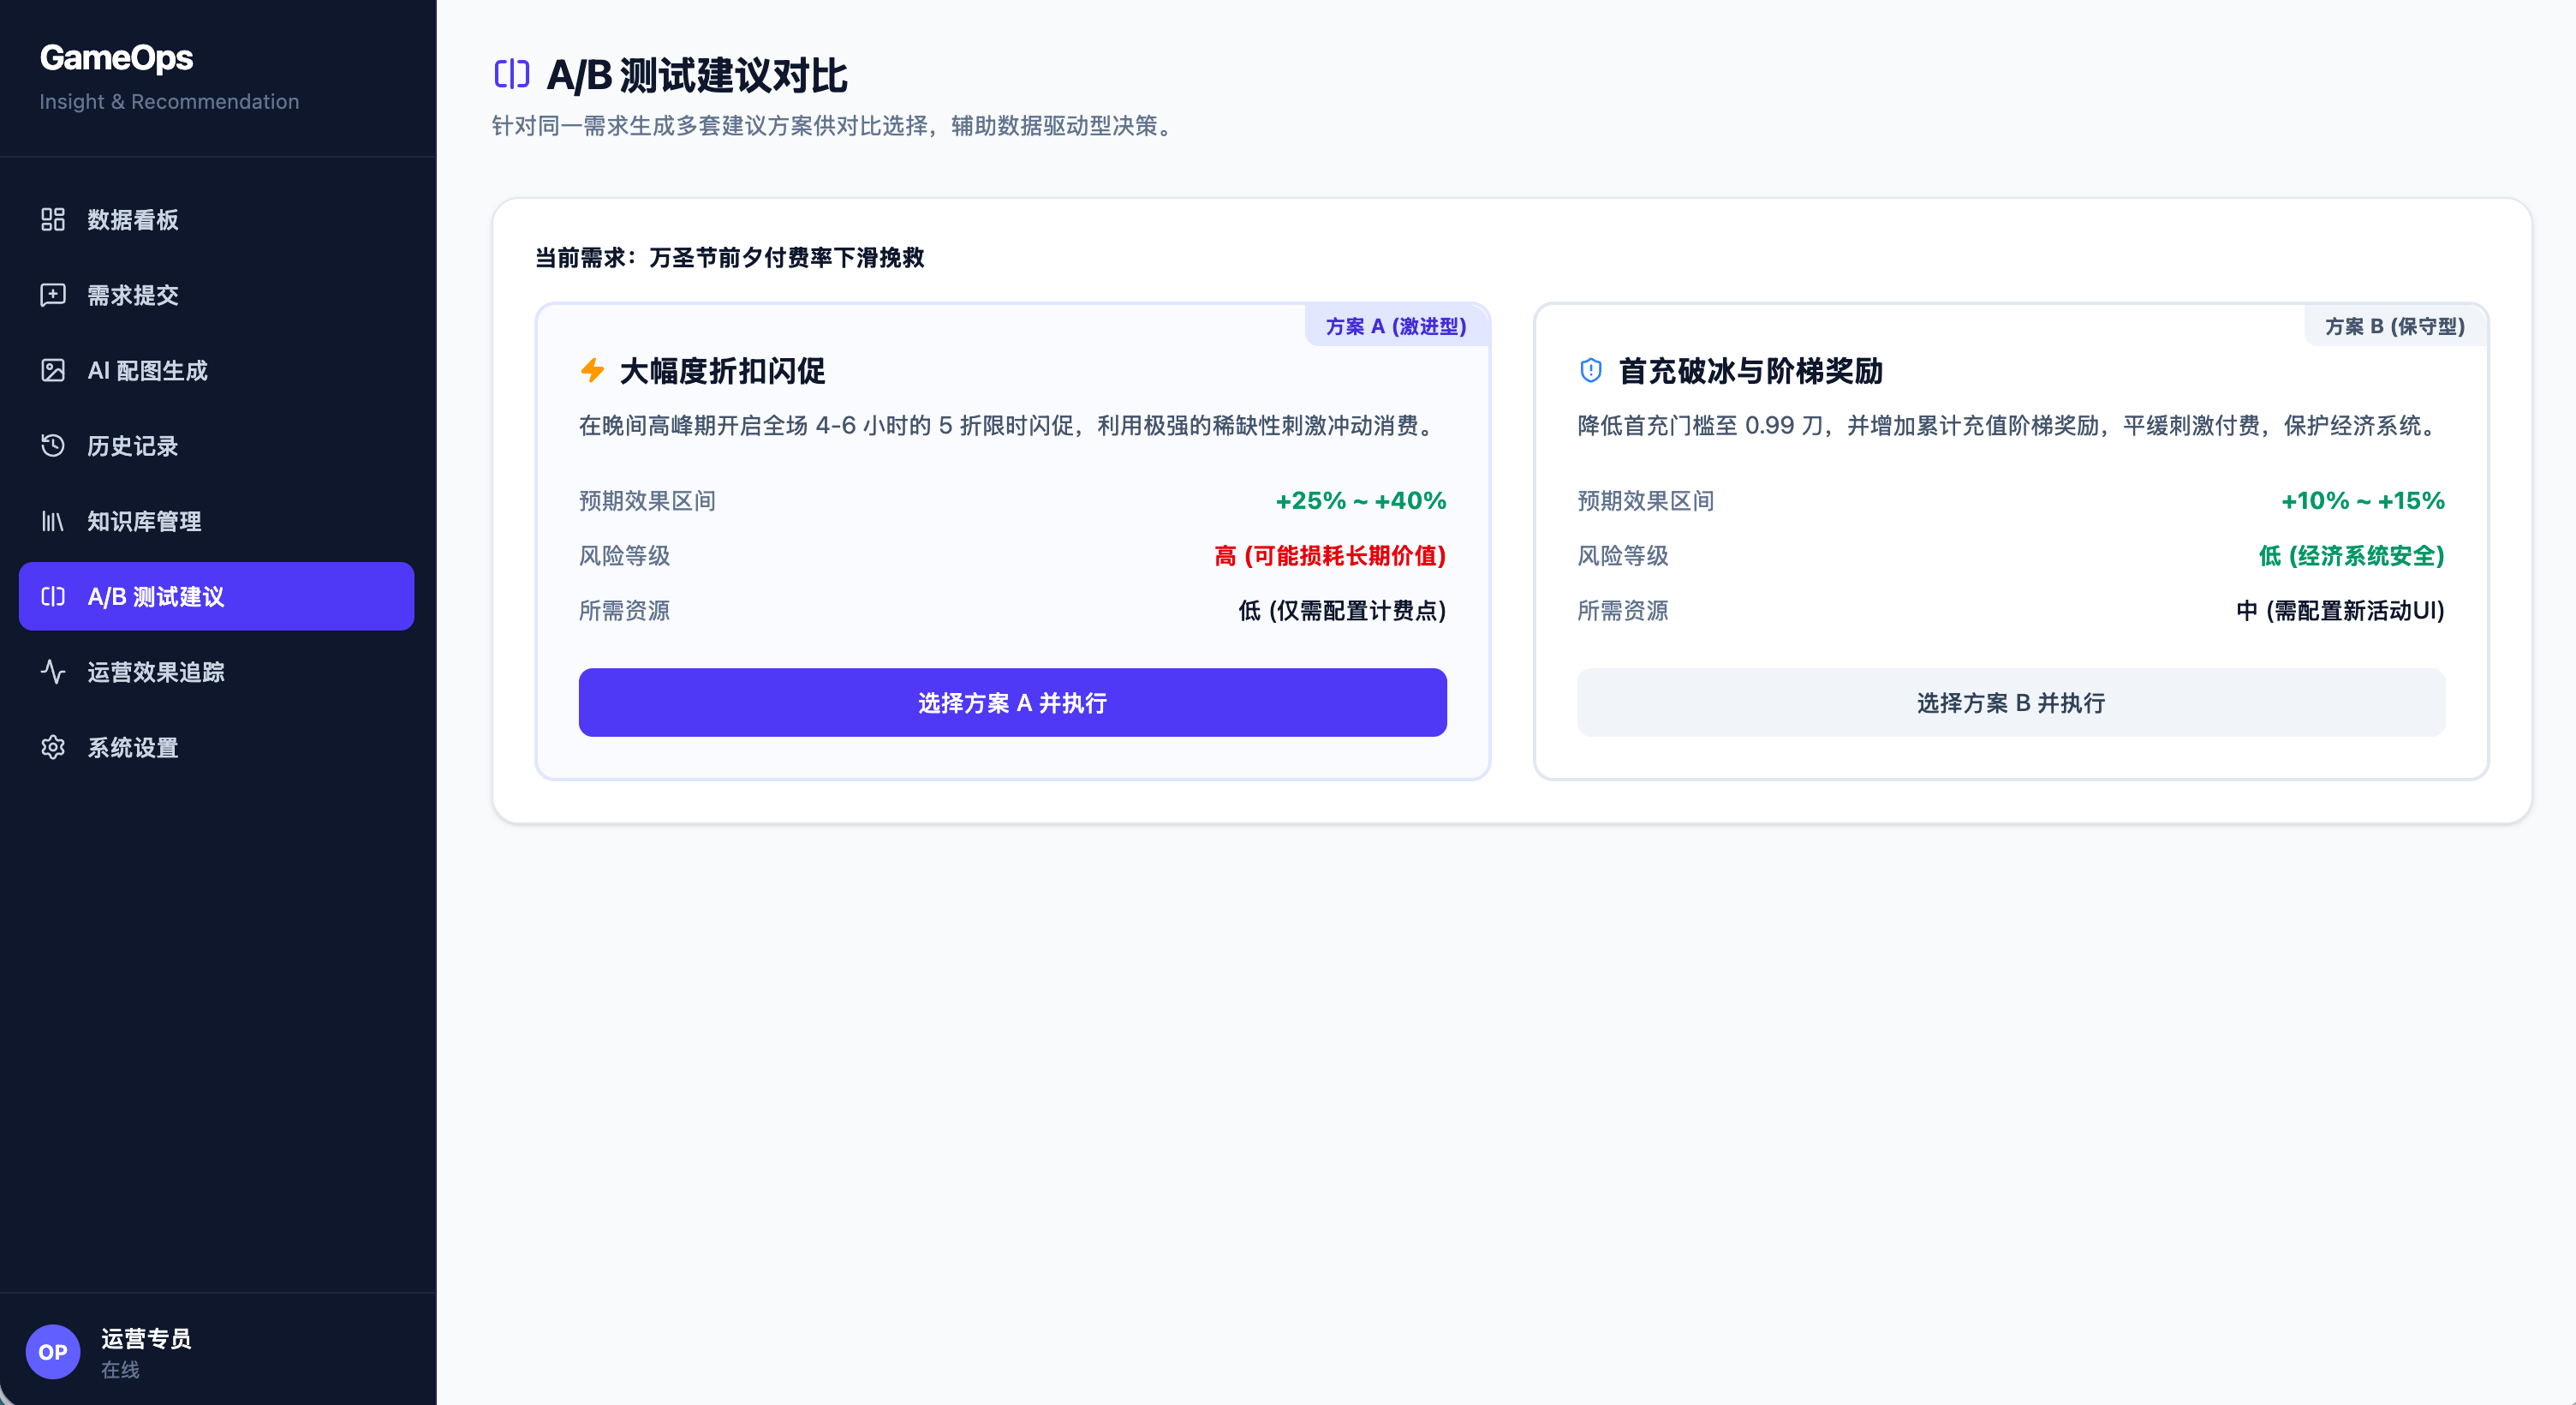Screen dimensions: 2576x1405
Task: Click the page subtitle about 数据驱动型决策
Action: point(835,125)
